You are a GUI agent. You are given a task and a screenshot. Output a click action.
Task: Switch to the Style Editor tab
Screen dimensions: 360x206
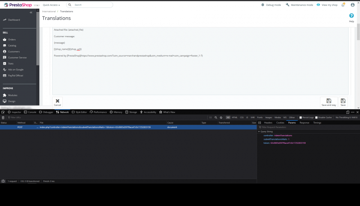point(79,112)
